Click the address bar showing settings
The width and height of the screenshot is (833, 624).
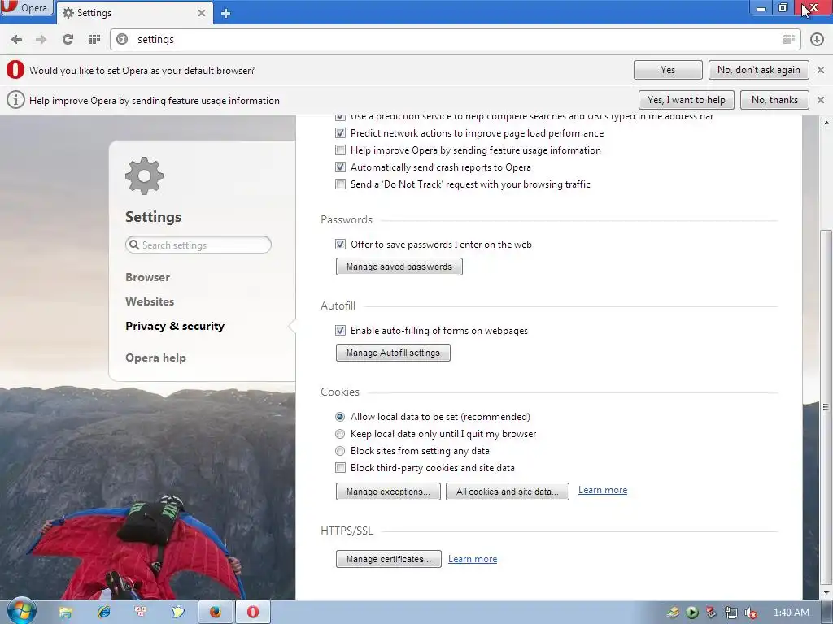(x=456, y=39)
